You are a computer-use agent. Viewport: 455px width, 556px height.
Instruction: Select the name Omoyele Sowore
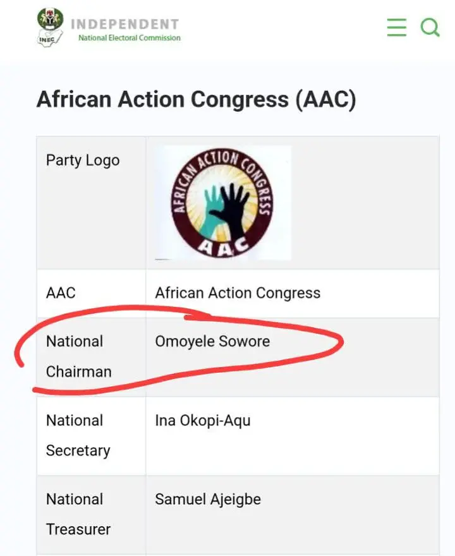(212, 342)
